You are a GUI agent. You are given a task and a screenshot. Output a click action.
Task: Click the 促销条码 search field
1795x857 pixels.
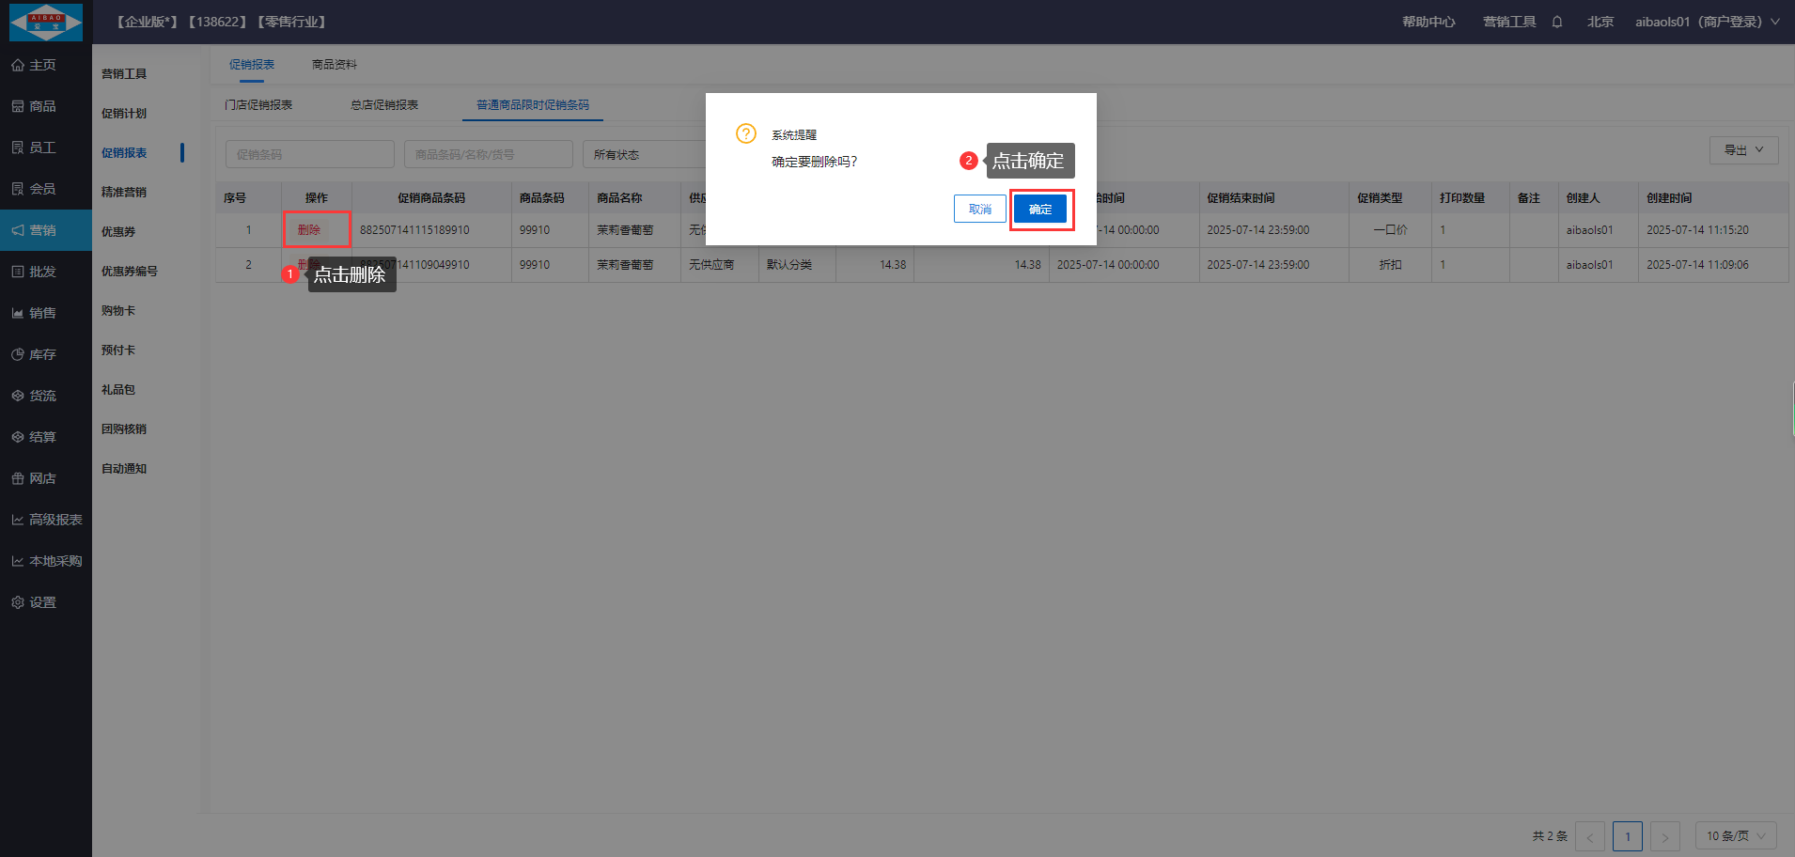click(309, 154)
